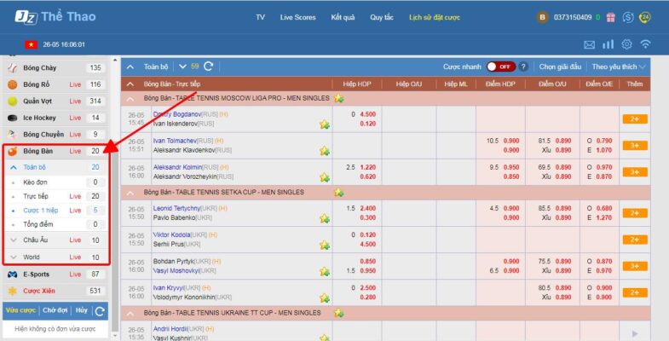Favorite the Moscow Liga Pro league star
Screen dimensions: 669x341
(339, 99)
